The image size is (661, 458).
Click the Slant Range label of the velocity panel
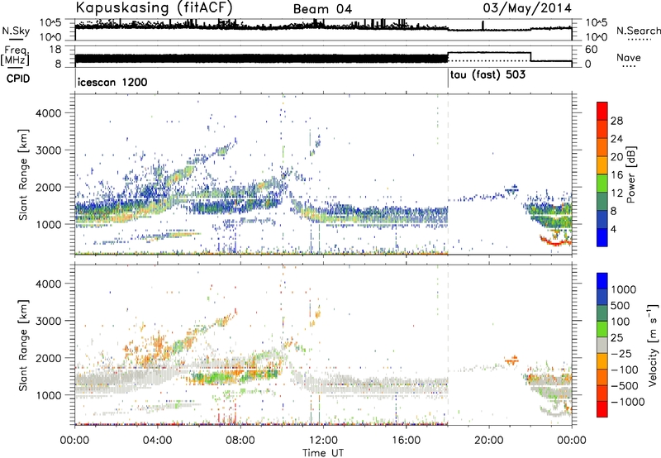pyautogui.click(x=23, y=345)
